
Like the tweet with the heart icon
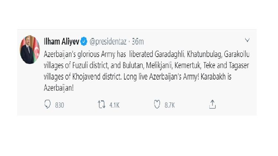(x=157, y=105)
